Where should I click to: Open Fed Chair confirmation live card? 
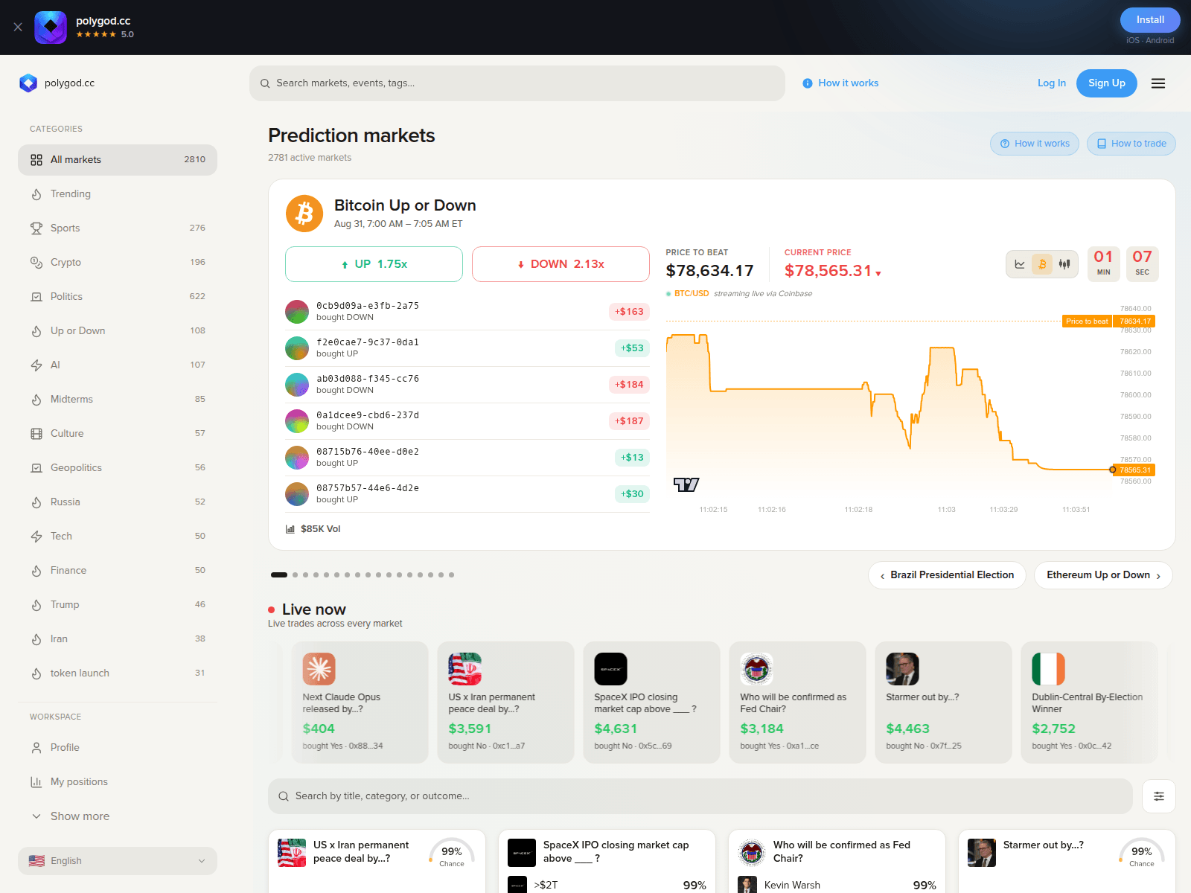(x=797, y=702)
